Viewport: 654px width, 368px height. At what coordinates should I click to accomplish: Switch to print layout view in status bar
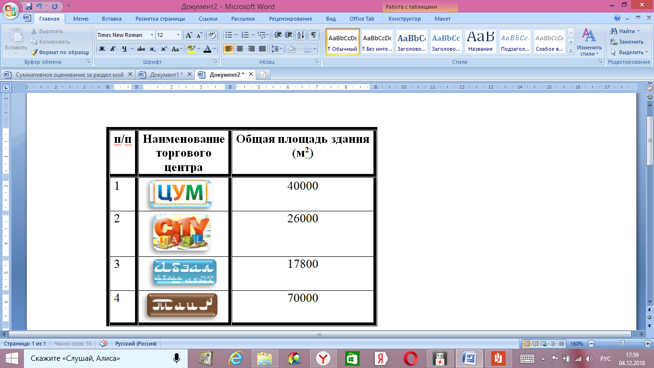[x=527, y=344]
